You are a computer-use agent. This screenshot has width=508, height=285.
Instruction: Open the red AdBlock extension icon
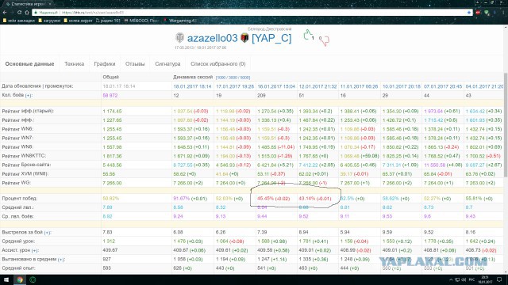click(478, 13)
